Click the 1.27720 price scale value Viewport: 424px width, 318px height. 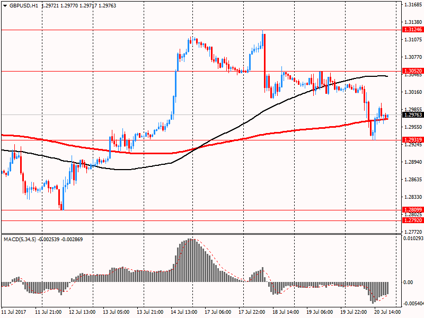pyautogui.click(x=413, y=232)
